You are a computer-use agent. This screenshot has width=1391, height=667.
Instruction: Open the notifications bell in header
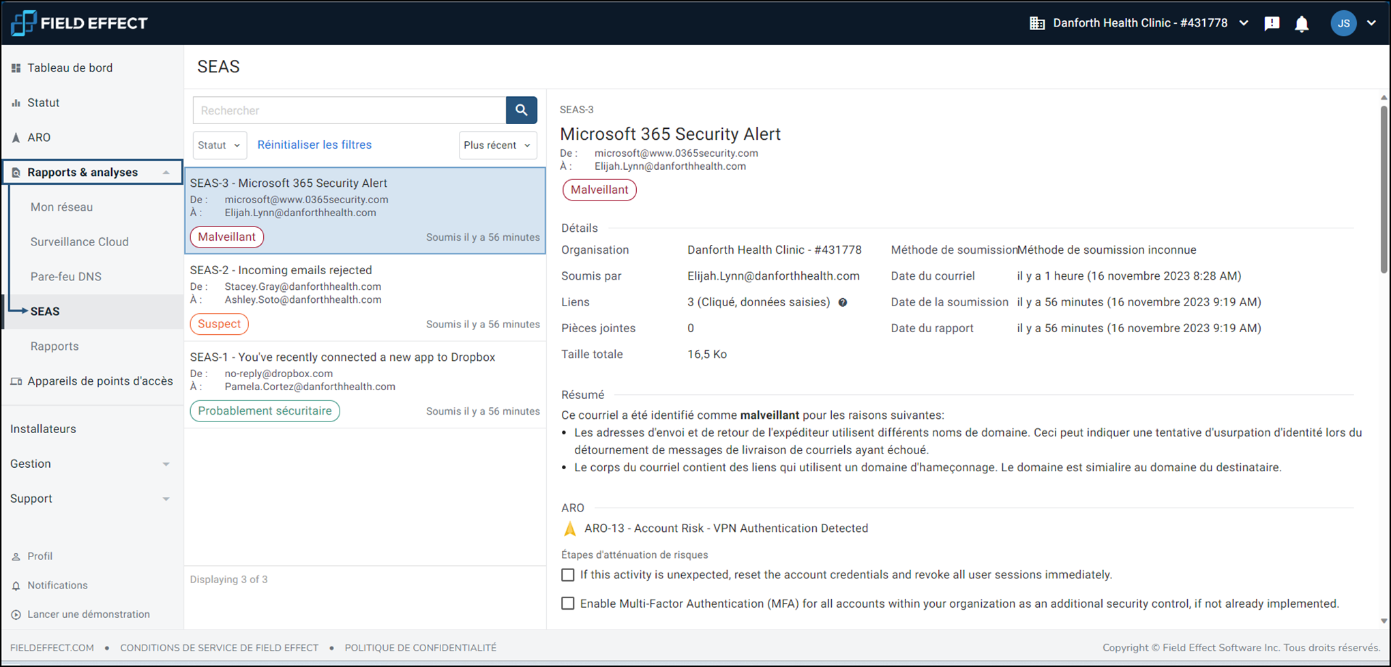(1302, 24)
